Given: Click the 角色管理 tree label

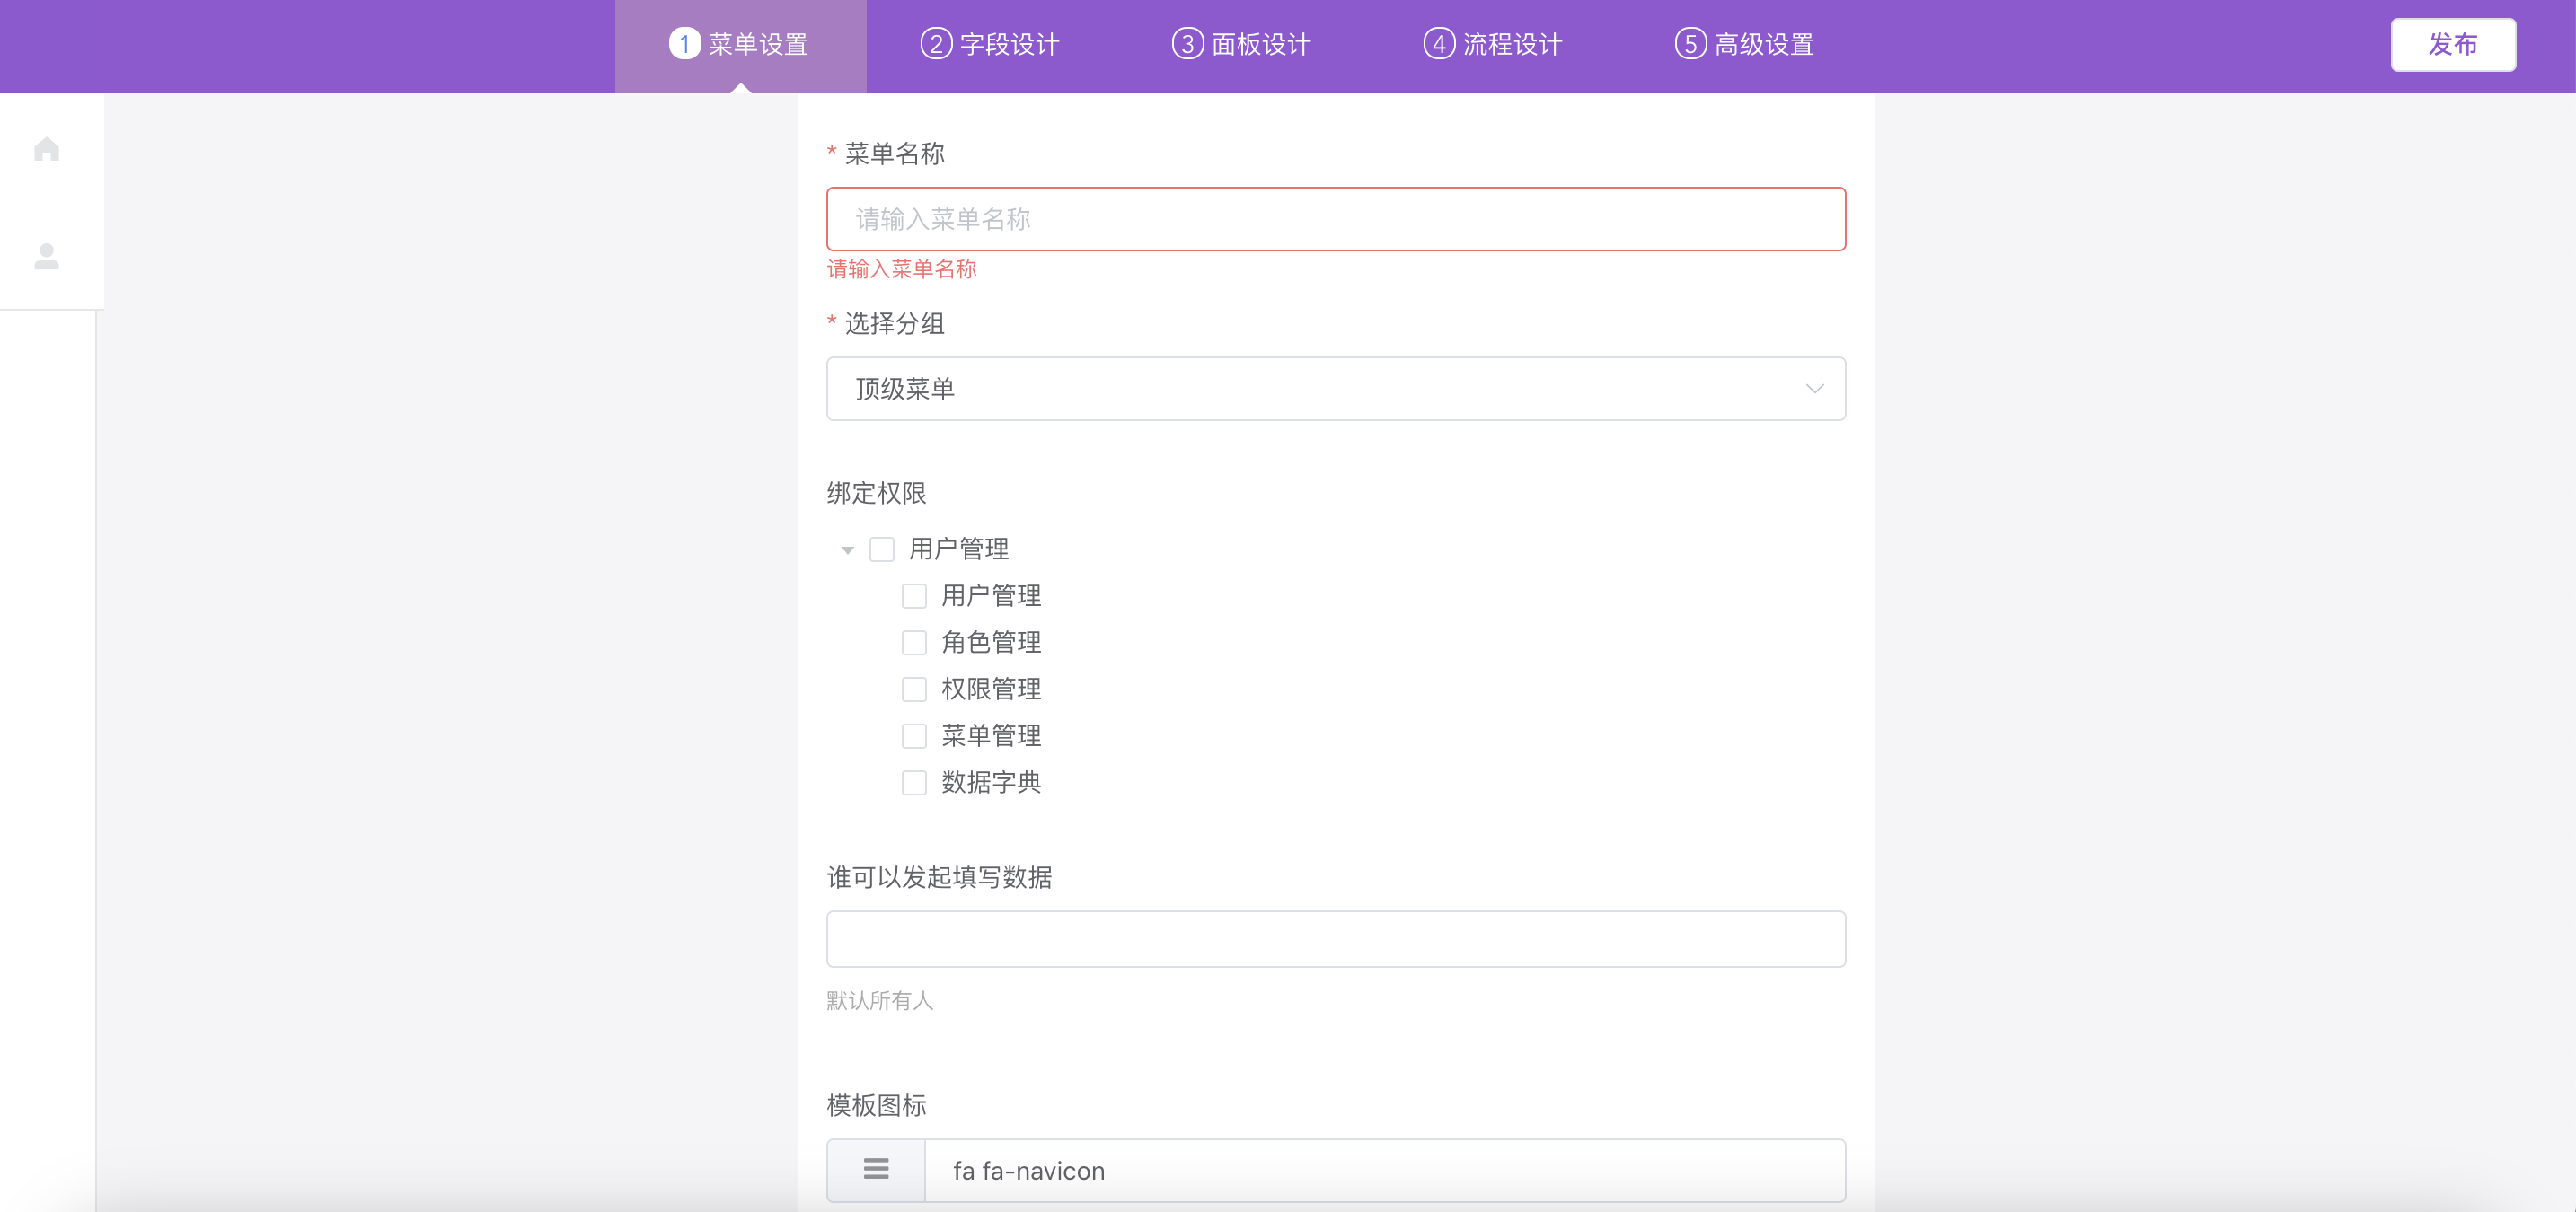Looking at the screenshot, I should click(991, 643).
